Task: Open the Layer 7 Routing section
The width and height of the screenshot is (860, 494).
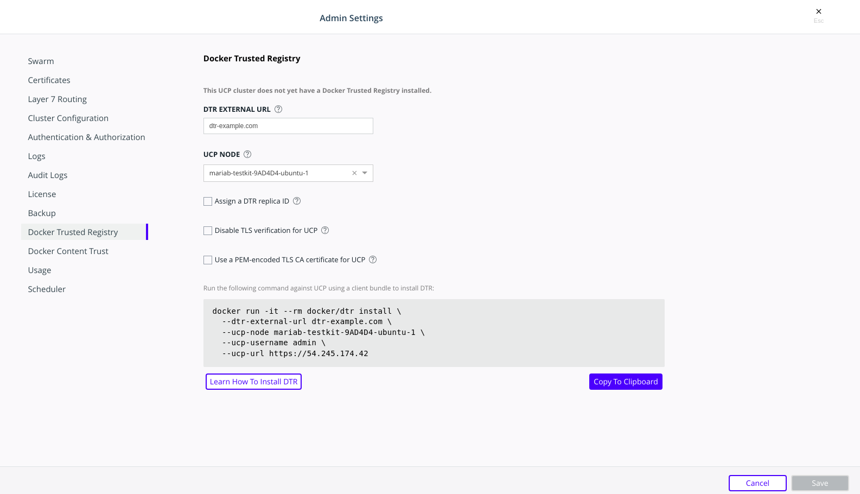Action: point(58,99)
